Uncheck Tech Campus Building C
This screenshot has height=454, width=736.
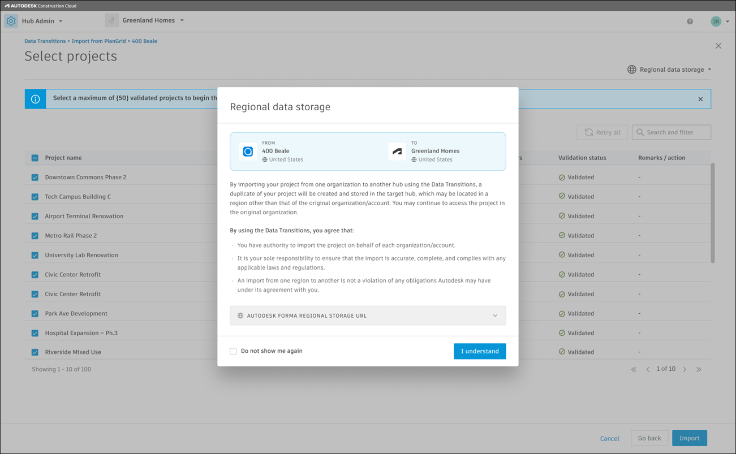(35, 197)
